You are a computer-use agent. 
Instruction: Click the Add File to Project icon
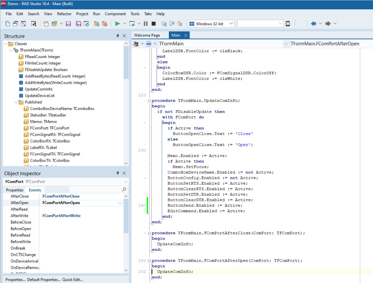pyautogui.click(x=96, y=24)
